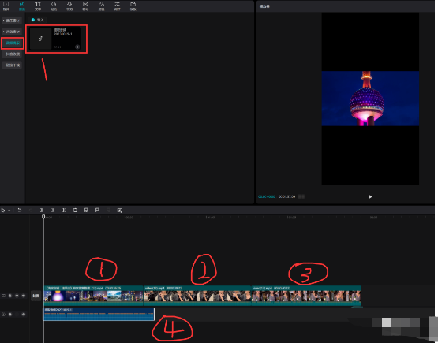This screenshot has width=438, height=343.
Task: Open the Stickers tab
Action: pos(54,6)
